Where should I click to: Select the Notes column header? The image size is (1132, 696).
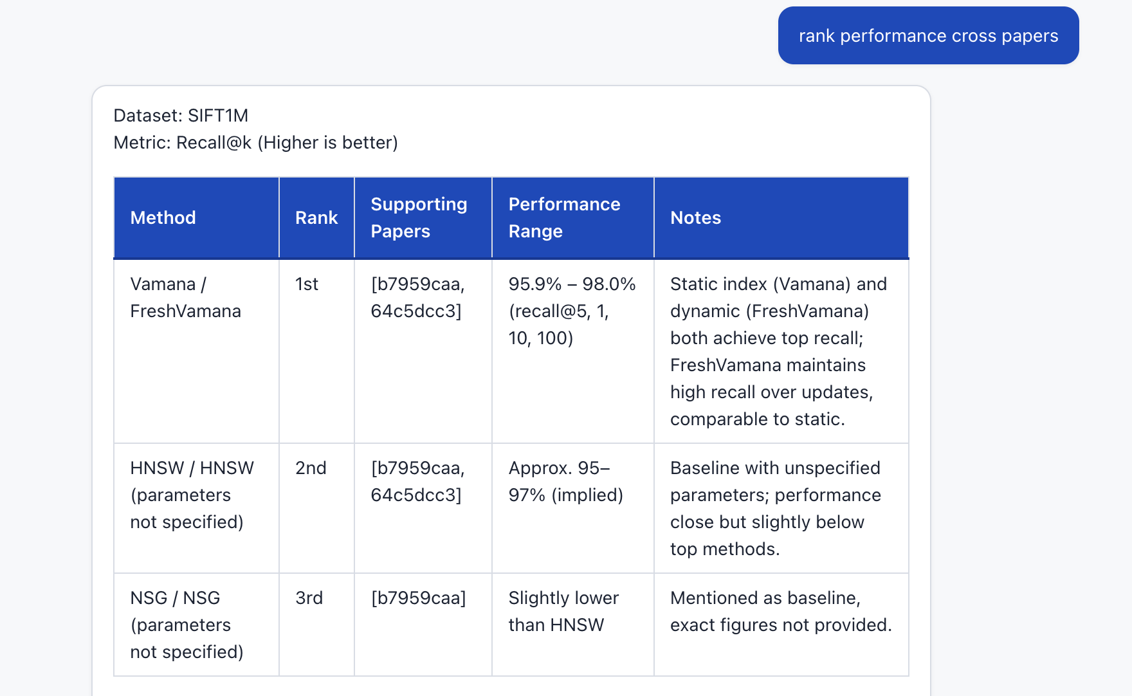(695, 217)
